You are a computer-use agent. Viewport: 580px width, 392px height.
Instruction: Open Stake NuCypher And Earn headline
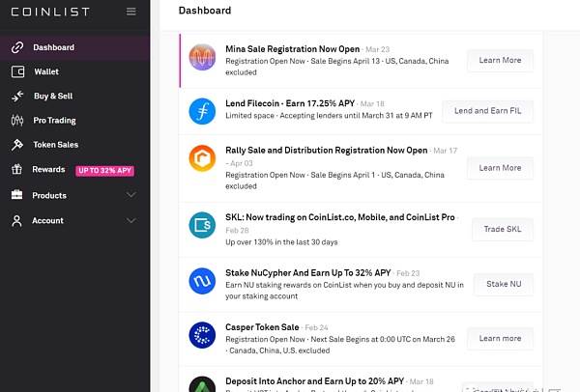(308, 273)
